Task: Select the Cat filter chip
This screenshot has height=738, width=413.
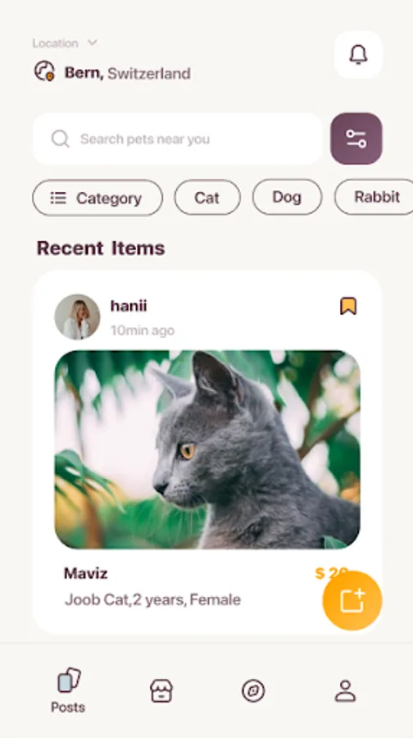Action: coord(207,197)
